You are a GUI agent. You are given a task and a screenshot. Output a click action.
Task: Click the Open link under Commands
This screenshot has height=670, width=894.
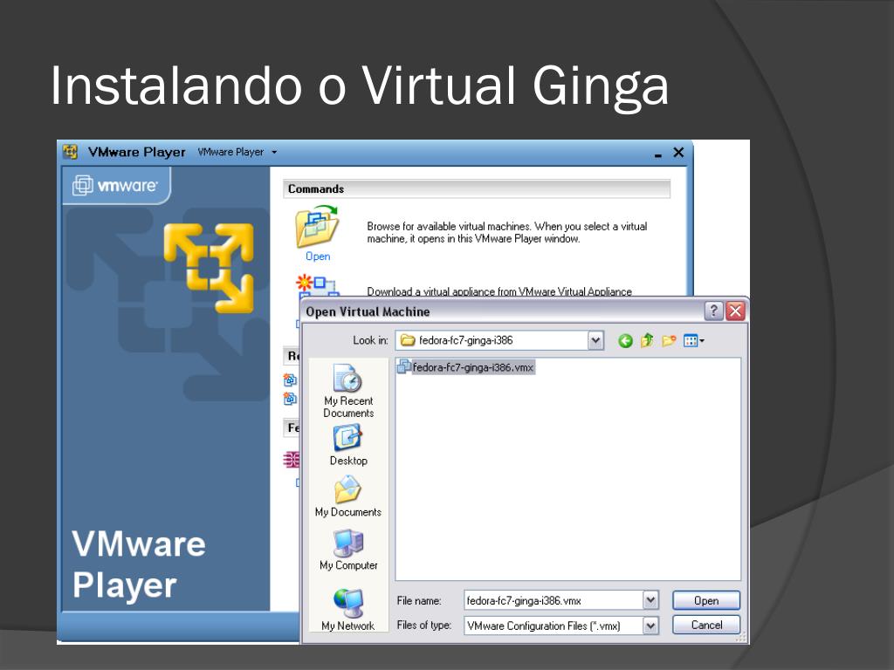click(318, 256)
